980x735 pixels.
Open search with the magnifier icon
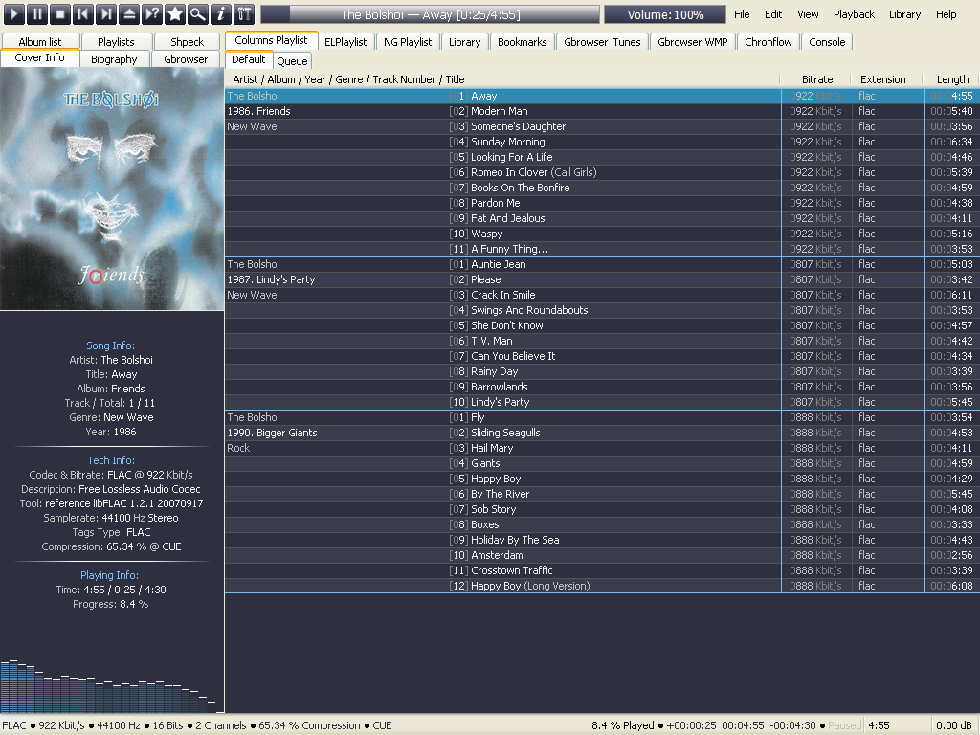(197, 13)
